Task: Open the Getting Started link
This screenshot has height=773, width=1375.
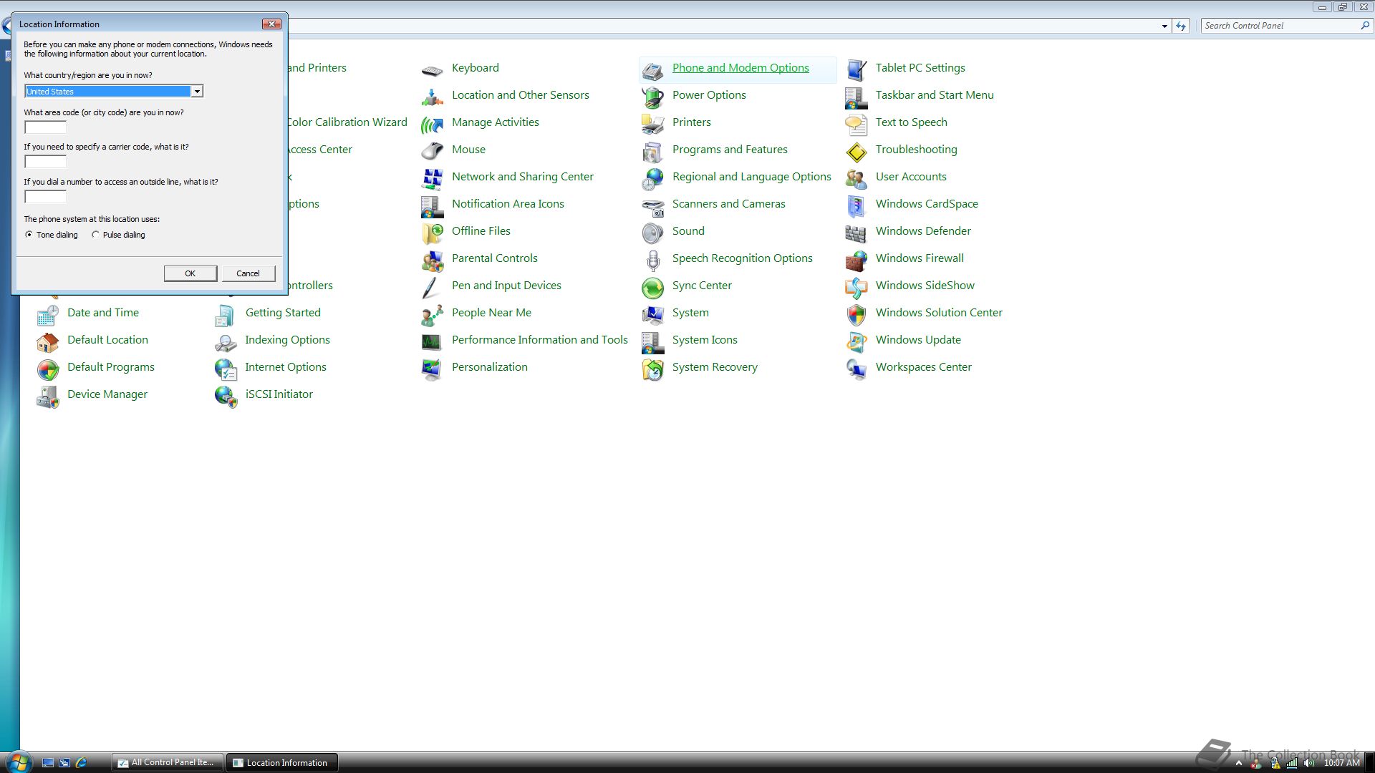Action: point(283,312)
